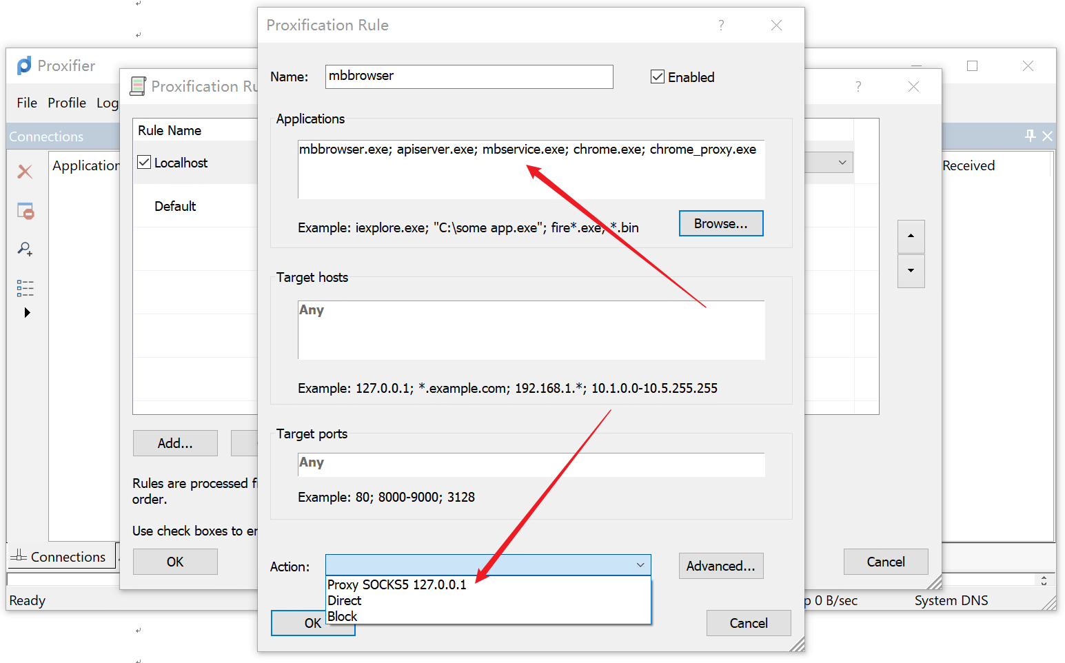The image size is (1065, 663).
Task: Click the magnifier search icon in sidebar
Action: pos(25,249)
